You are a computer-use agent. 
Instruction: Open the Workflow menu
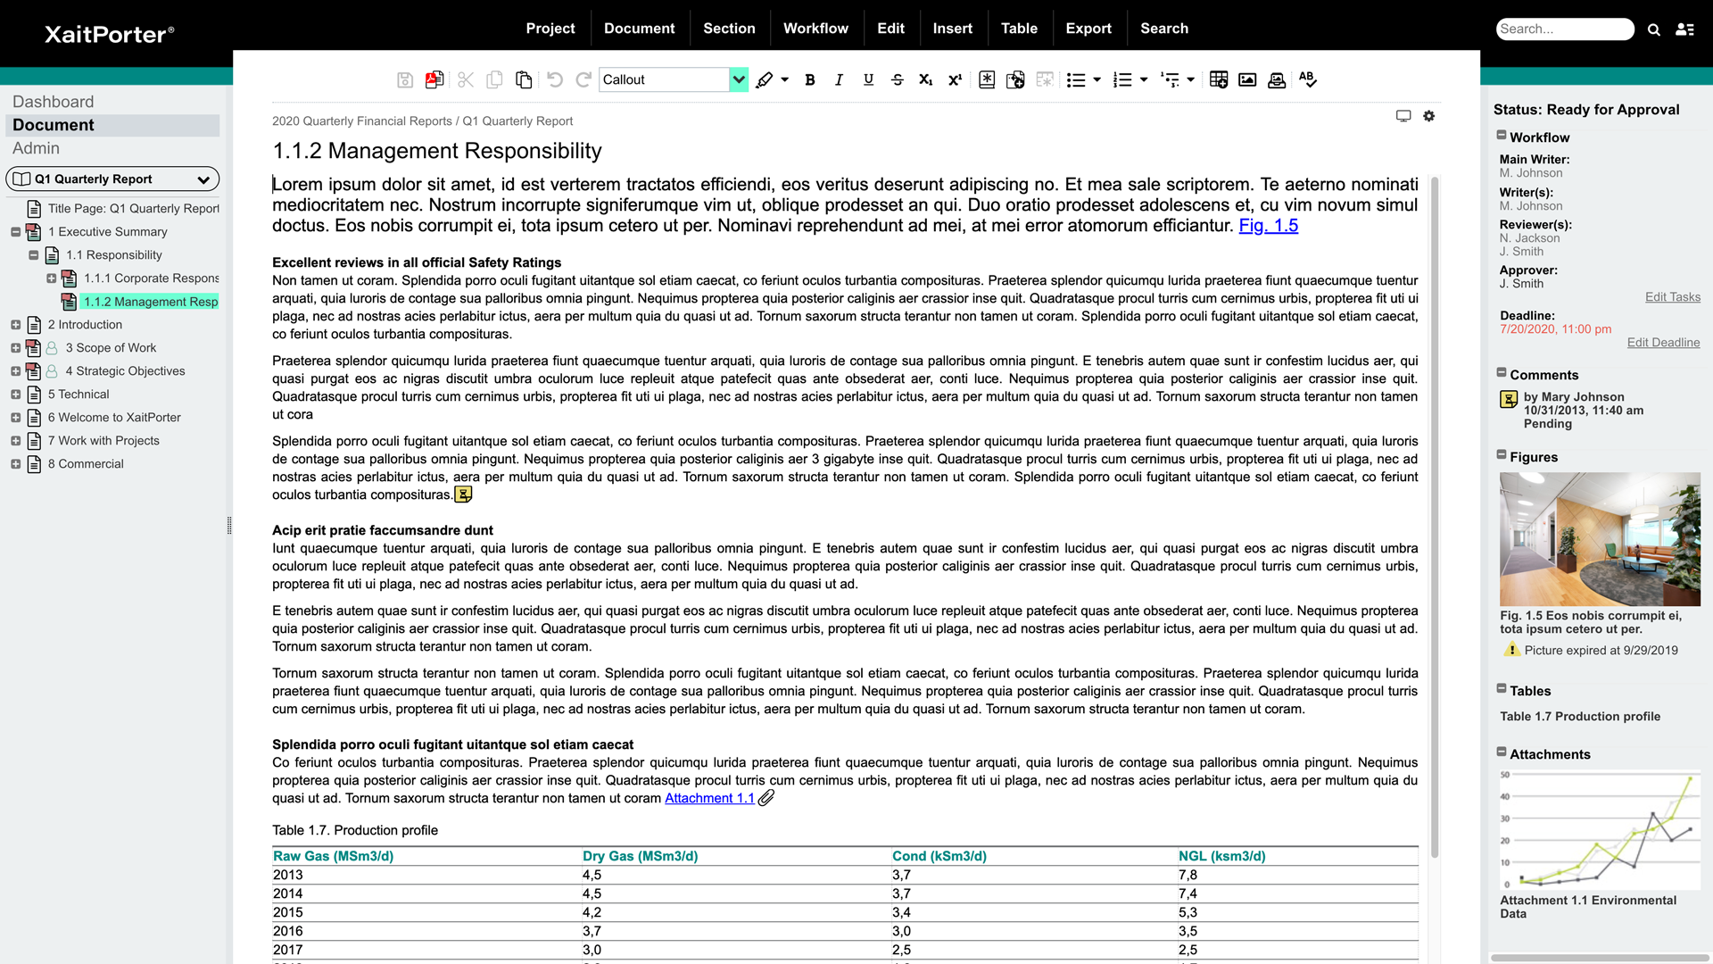[815, 28]
